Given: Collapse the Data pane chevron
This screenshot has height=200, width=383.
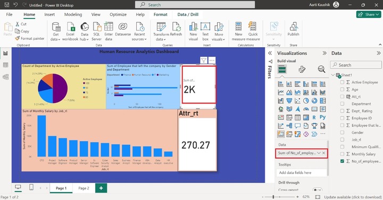Looking at the screenshot, I should pos(379,53).
